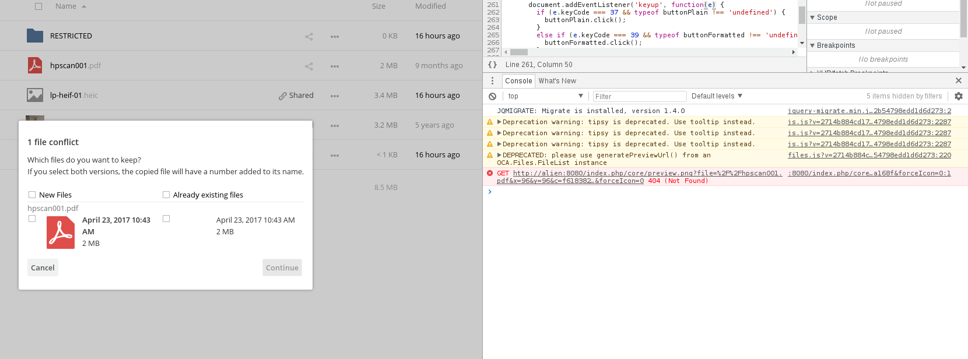Image resolution: width=968 pixels, height=359 pixels.
Task: Click the large PDF icon in conflict dialog
Action: (x=61, y=233)
